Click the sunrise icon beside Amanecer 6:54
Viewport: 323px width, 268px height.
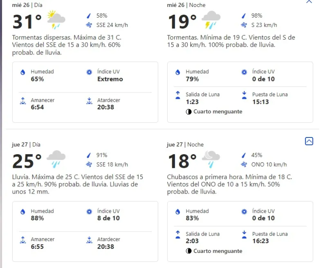pyautogui.click(x=23, y=101)
